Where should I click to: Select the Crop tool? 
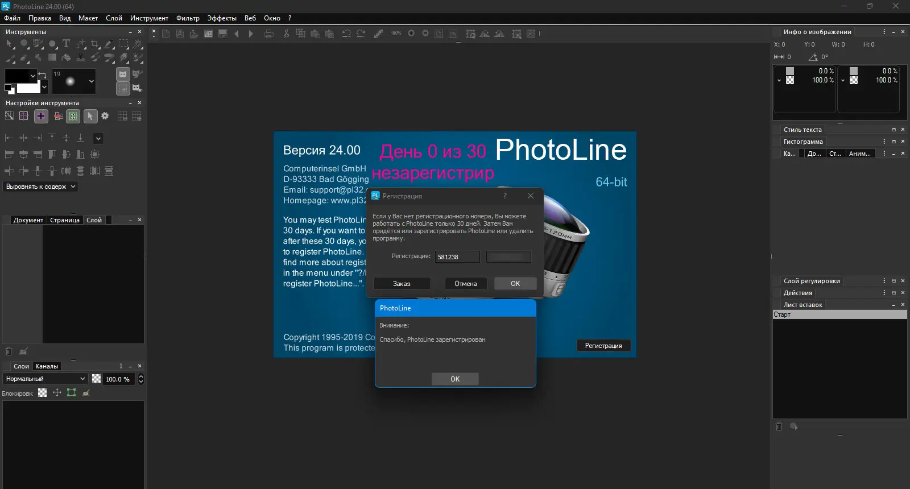pyautogui.click(x=94, y=44)
